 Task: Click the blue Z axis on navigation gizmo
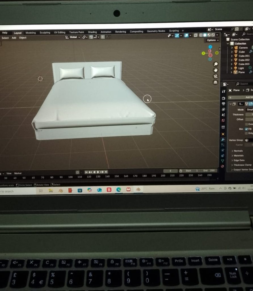(x=210, y=47)
